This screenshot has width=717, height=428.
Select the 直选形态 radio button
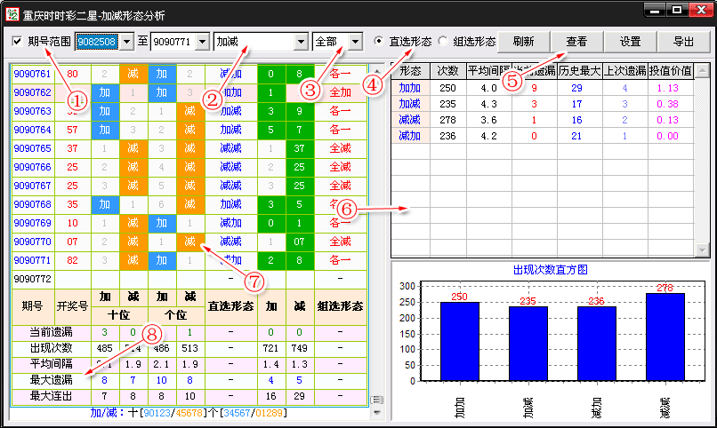coord(380,42)
